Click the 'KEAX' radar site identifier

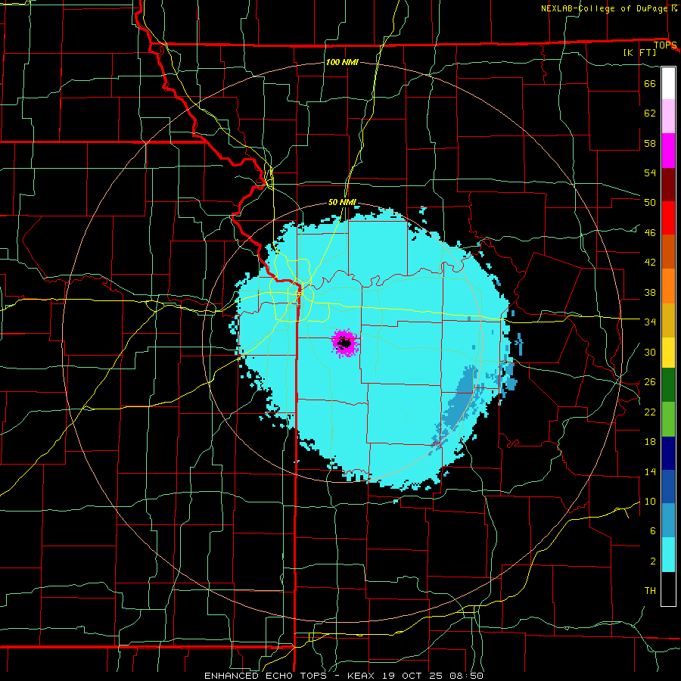[x=362, y=676]
